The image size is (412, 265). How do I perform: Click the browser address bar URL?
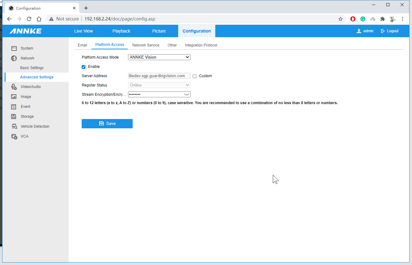(x=120, y=19)
